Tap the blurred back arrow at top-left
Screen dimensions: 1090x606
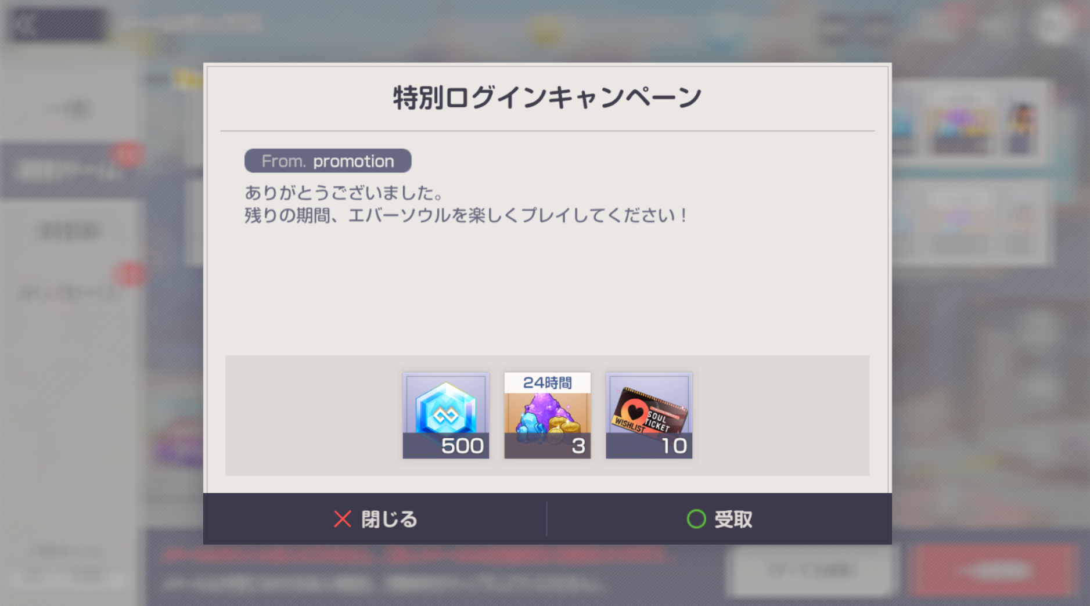click(56, 25)
